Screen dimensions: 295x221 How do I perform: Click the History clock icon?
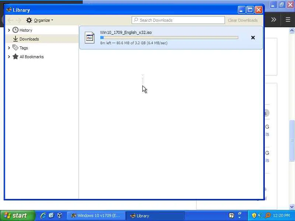(x=15, y=30)
